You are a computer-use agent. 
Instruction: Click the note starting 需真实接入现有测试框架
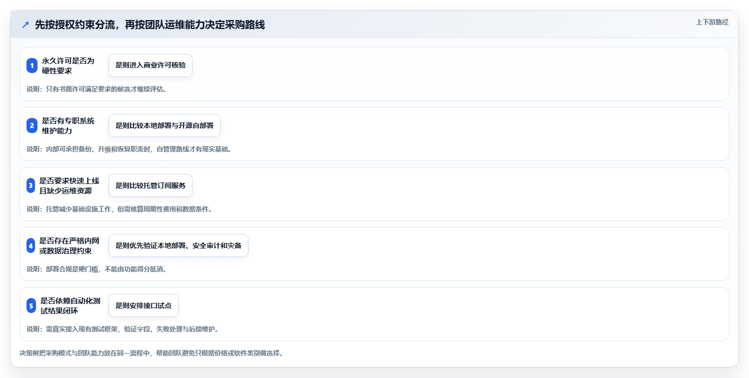(122, 329)
